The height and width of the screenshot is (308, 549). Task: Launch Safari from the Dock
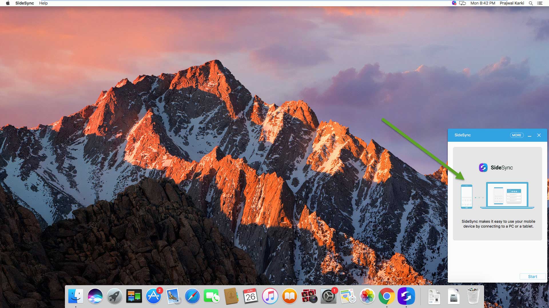[192, 296]
